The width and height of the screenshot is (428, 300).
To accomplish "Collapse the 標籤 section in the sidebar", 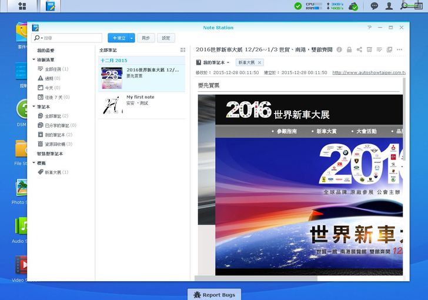I will [34, 163].
